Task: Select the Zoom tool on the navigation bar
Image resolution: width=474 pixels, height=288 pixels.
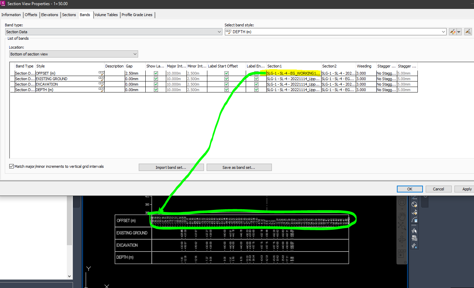Action: 402,226
